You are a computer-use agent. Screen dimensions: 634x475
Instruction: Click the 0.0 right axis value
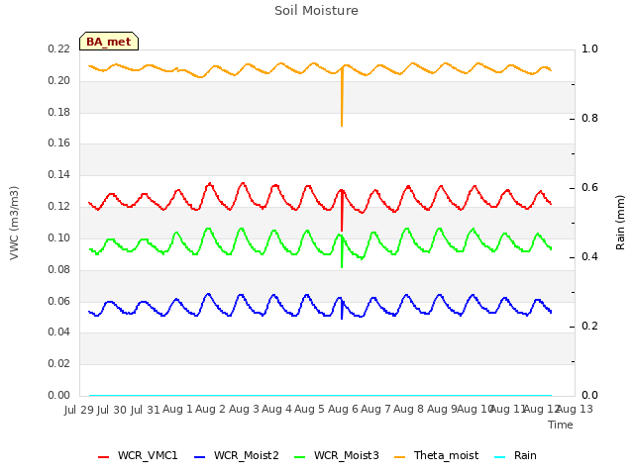(x=589, y=396)
